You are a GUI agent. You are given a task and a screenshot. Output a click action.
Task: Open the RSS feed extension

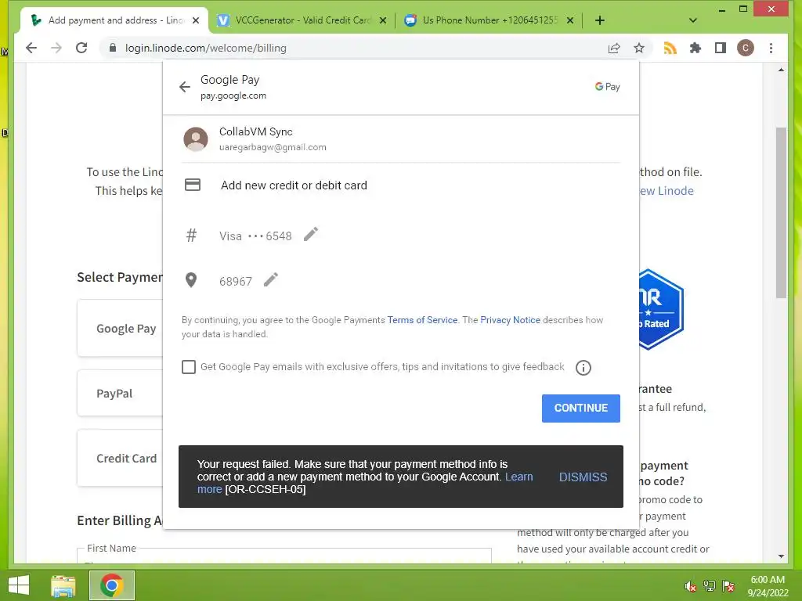point(670,48)
